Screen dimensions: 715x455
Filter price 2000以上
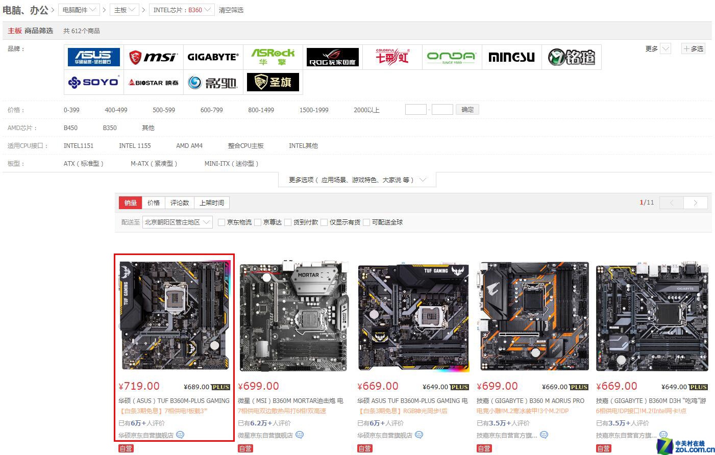click(366, 110)
